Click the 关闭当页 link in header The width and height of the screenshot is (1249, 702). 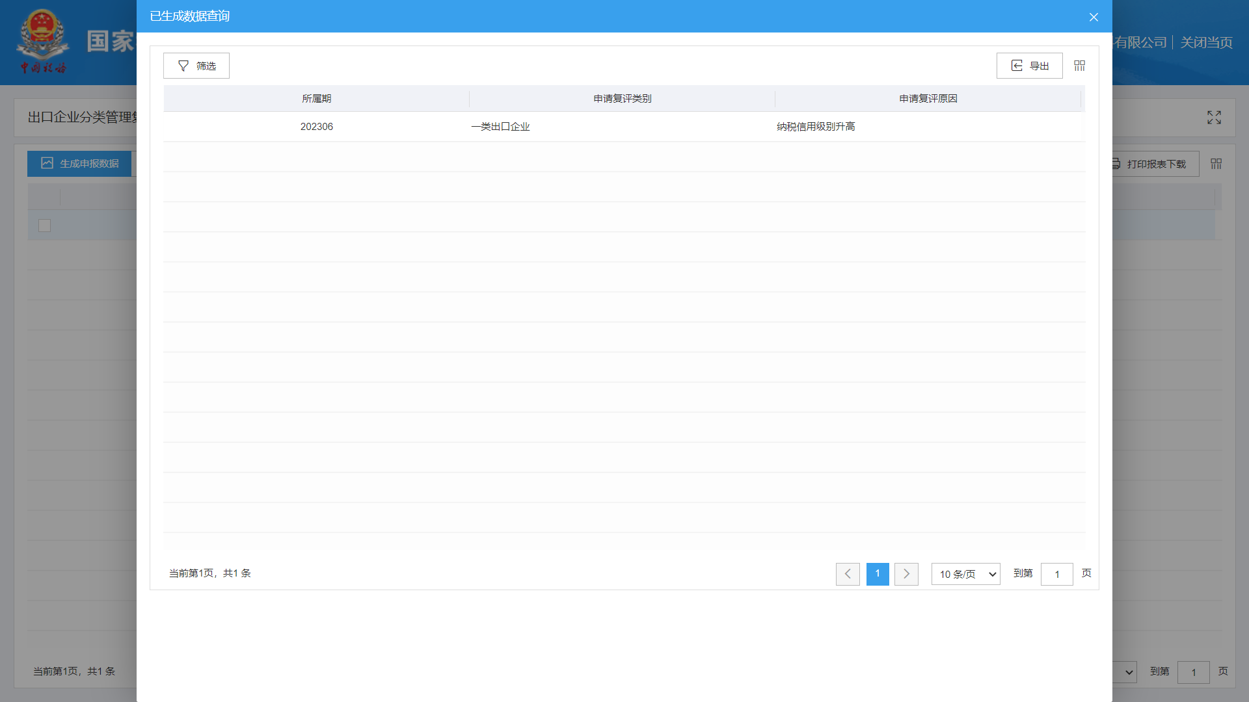[x=1206, y=43]
